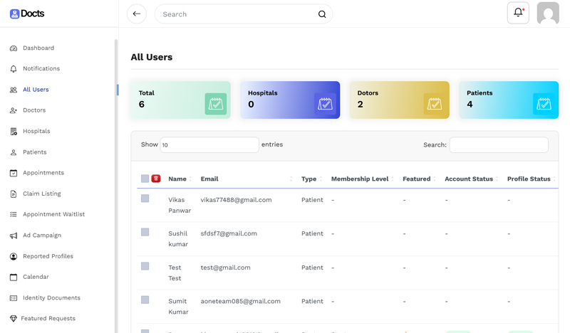The width and height of the screenshot is (570, 333).
Task: Click the Patients person icon
Action: pos(14,152)
